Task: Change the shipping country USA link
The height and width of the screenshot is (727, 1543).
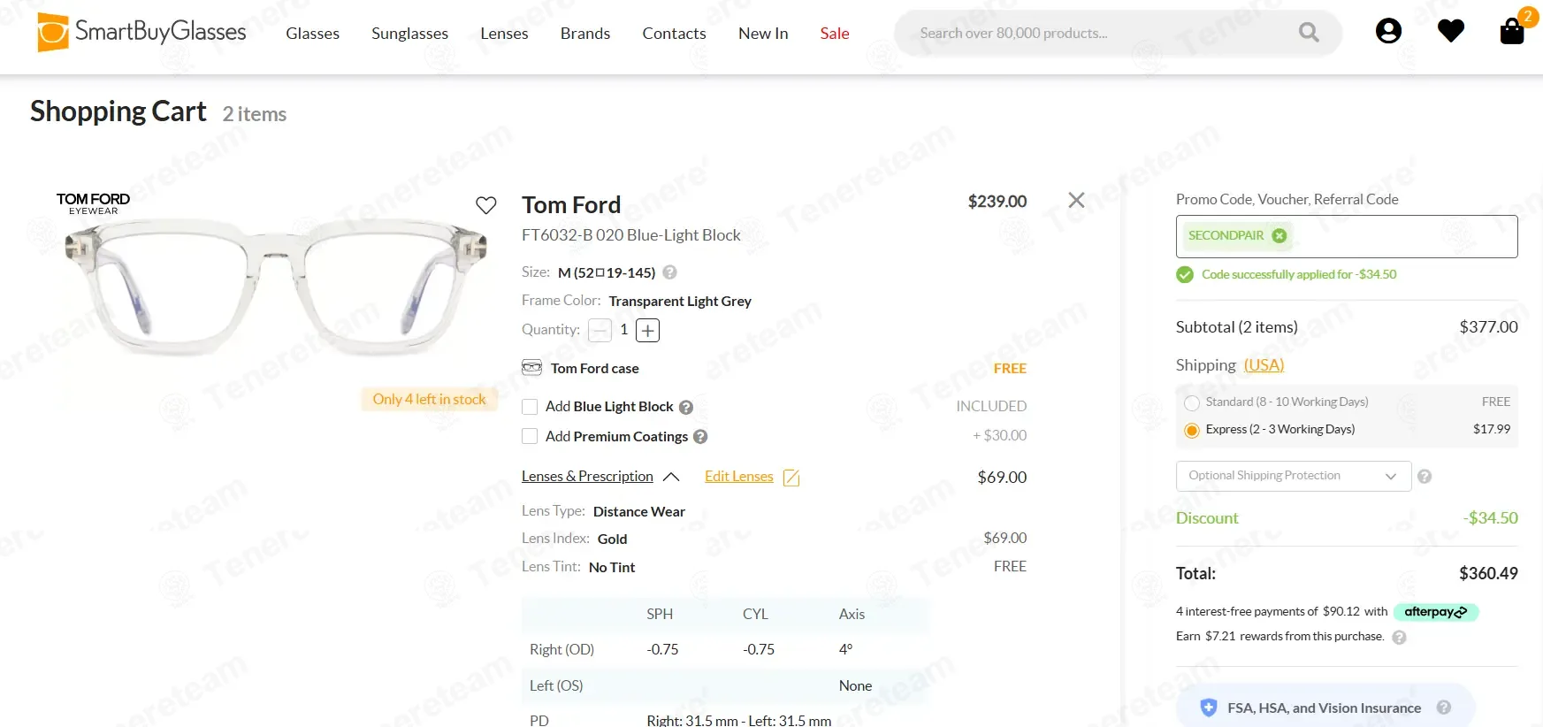Action: [x=1264, y=365]
